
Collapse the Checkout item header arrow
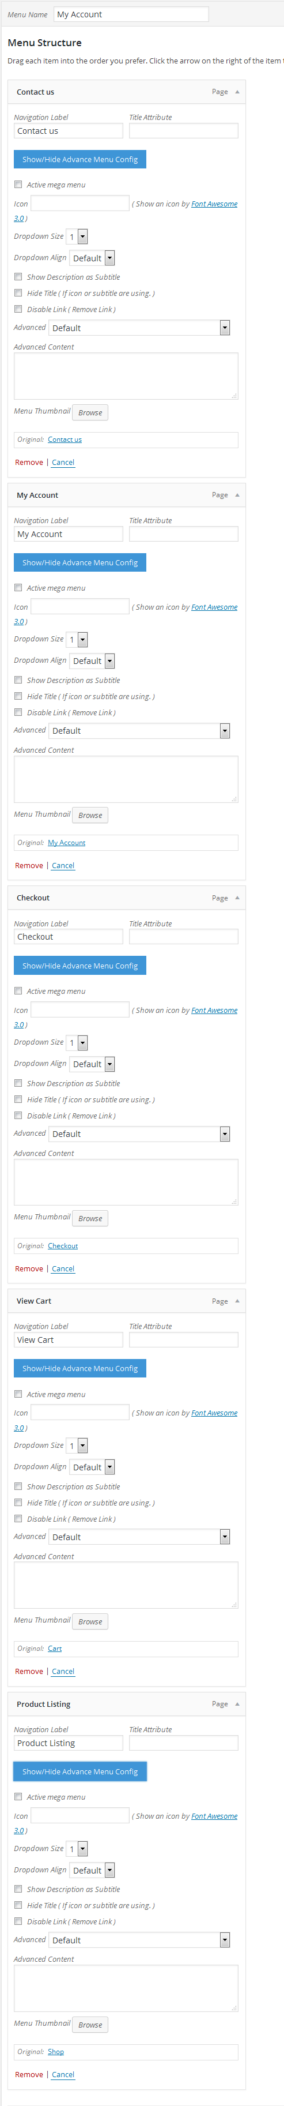tap(237, 898)
